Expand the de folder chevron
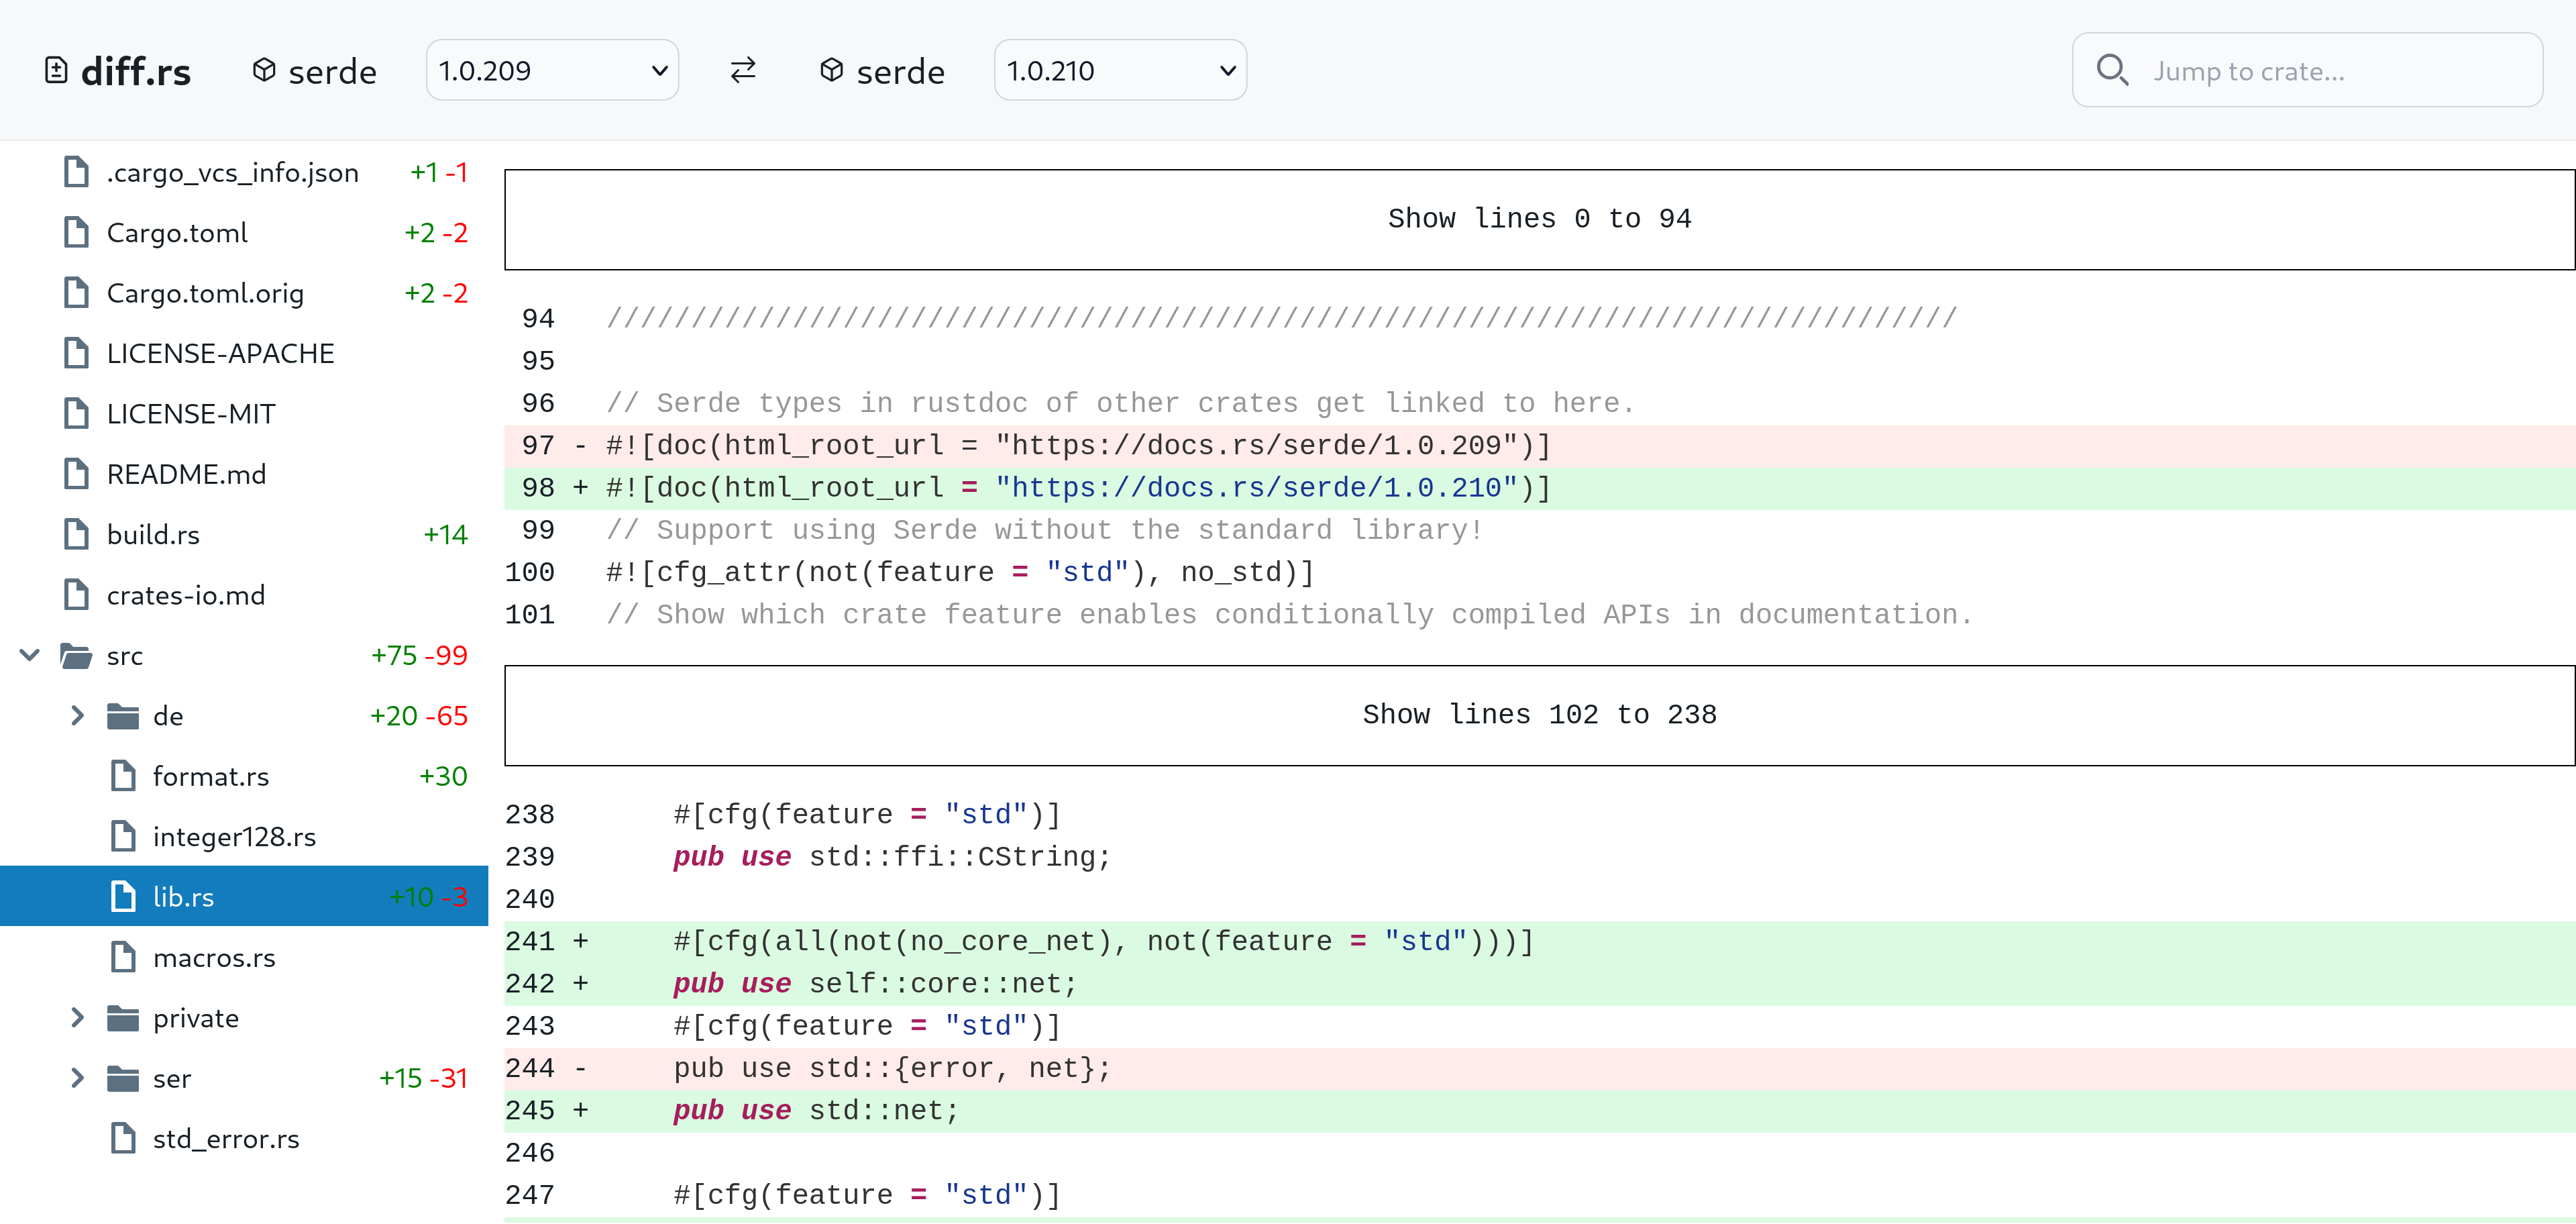Image resolution: width=2576 pixels, height=1224 pixels. [x=77, y=716]
